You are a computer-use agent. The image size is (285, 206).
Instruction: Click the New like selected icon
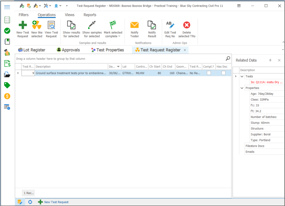(x=37, y=26)
